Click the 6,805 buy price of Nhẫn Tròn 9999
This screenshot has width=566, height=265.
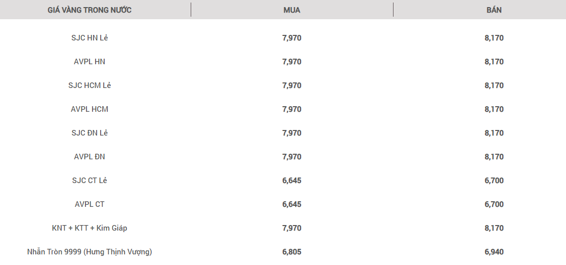pos(292,252)
